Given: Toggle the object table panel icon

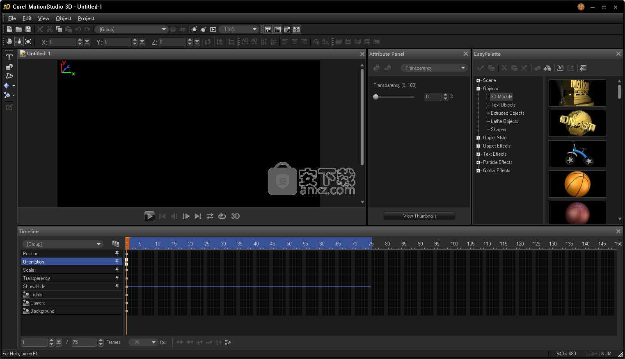Looking at the screenshot, I should coord(277,29).
